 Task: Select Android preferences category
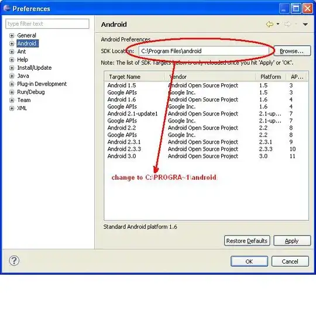(27, 43)
